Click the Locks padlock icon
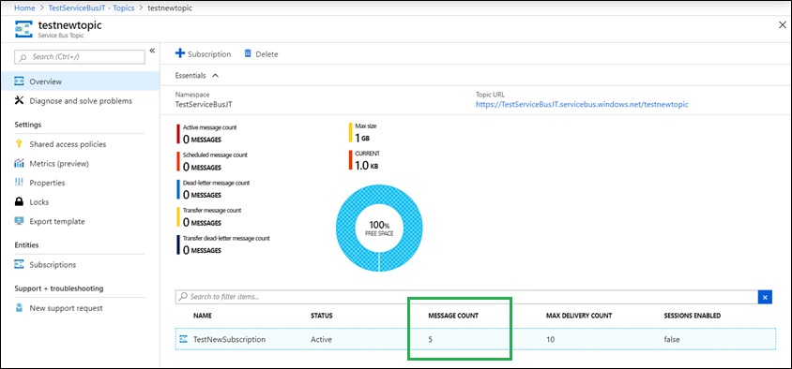This screenshot has height=369, width=792. click(20, 201)
